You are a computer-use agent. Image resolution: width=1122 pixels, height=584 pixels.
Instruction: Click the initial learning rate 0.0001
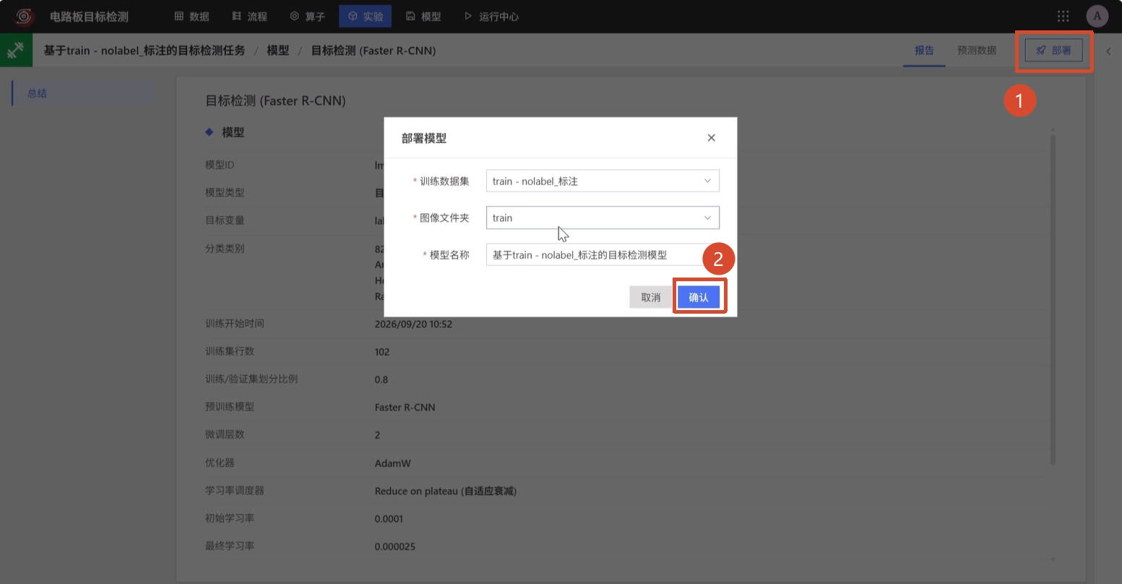pos(389,518)
